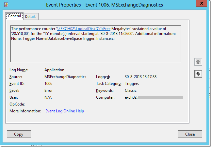
Task: Click the 'Event ID:' label
Action: point(17,84)
